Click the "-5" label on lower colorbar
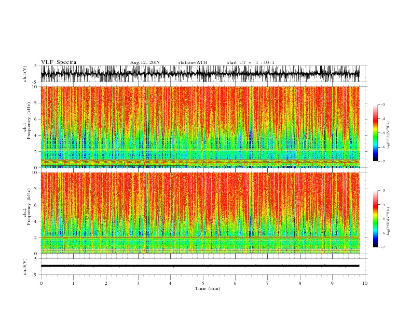The image size is (411, 318). point(383,219)
